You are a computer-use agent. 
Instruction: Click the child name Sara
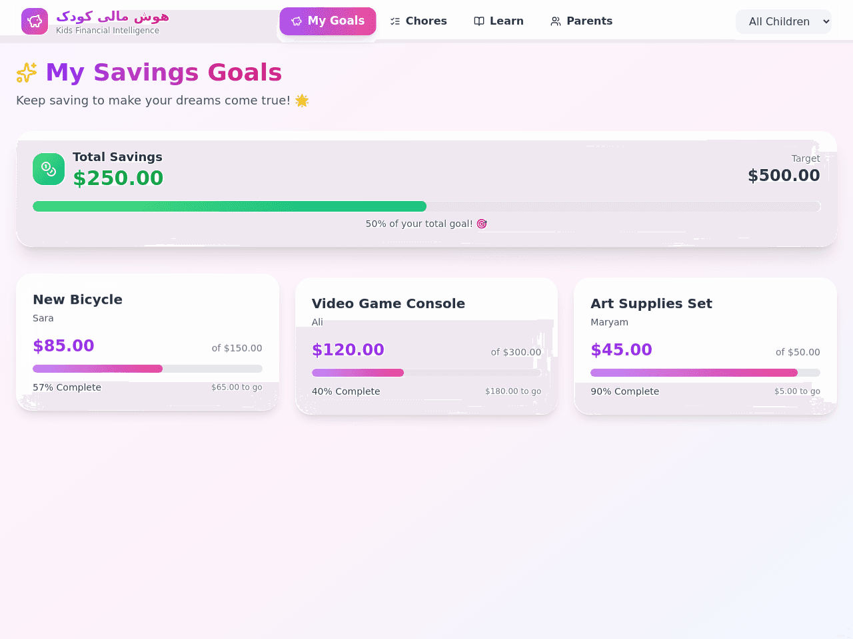[x=43, y=318]
